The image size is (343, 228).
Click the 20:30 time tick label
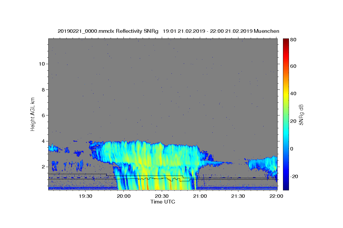[x=162, y=196]
